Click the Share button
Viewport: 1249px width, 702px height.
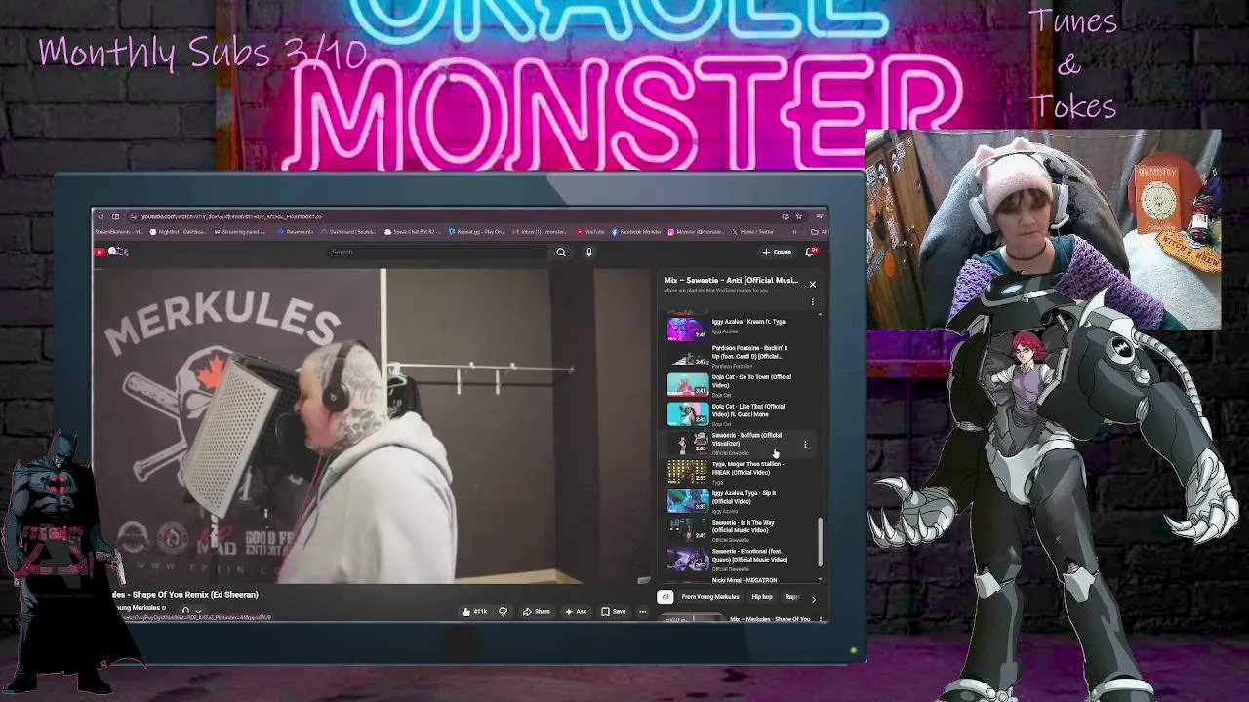(x=537, y=612)
